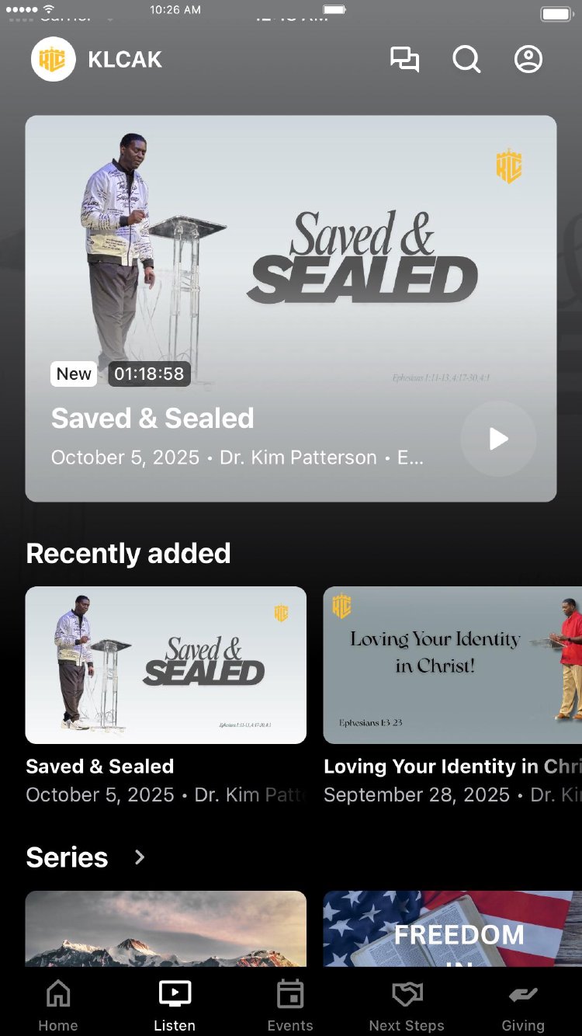The width and height of the screenshot is (582, 1036).
Task: Expand the Series chevron arrow
Action: point(140,857)
